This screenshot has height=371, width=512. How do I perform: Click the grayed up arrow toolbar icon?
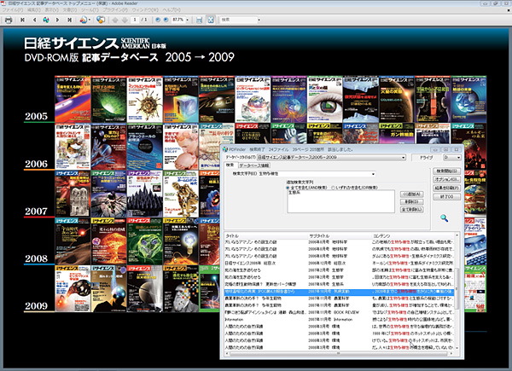click(x=115, y=20)
